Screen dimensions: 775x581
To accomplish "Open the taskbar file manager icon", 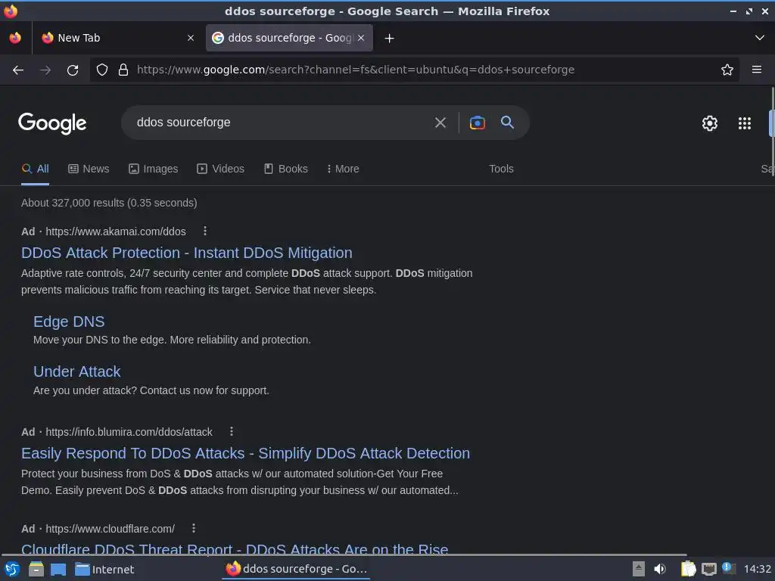I will pyautogui.click(x=36, y=569).
